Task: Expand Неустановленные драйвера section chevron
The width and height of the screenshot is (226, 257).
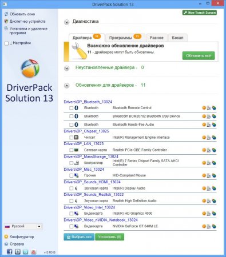Action: point(66,68)
